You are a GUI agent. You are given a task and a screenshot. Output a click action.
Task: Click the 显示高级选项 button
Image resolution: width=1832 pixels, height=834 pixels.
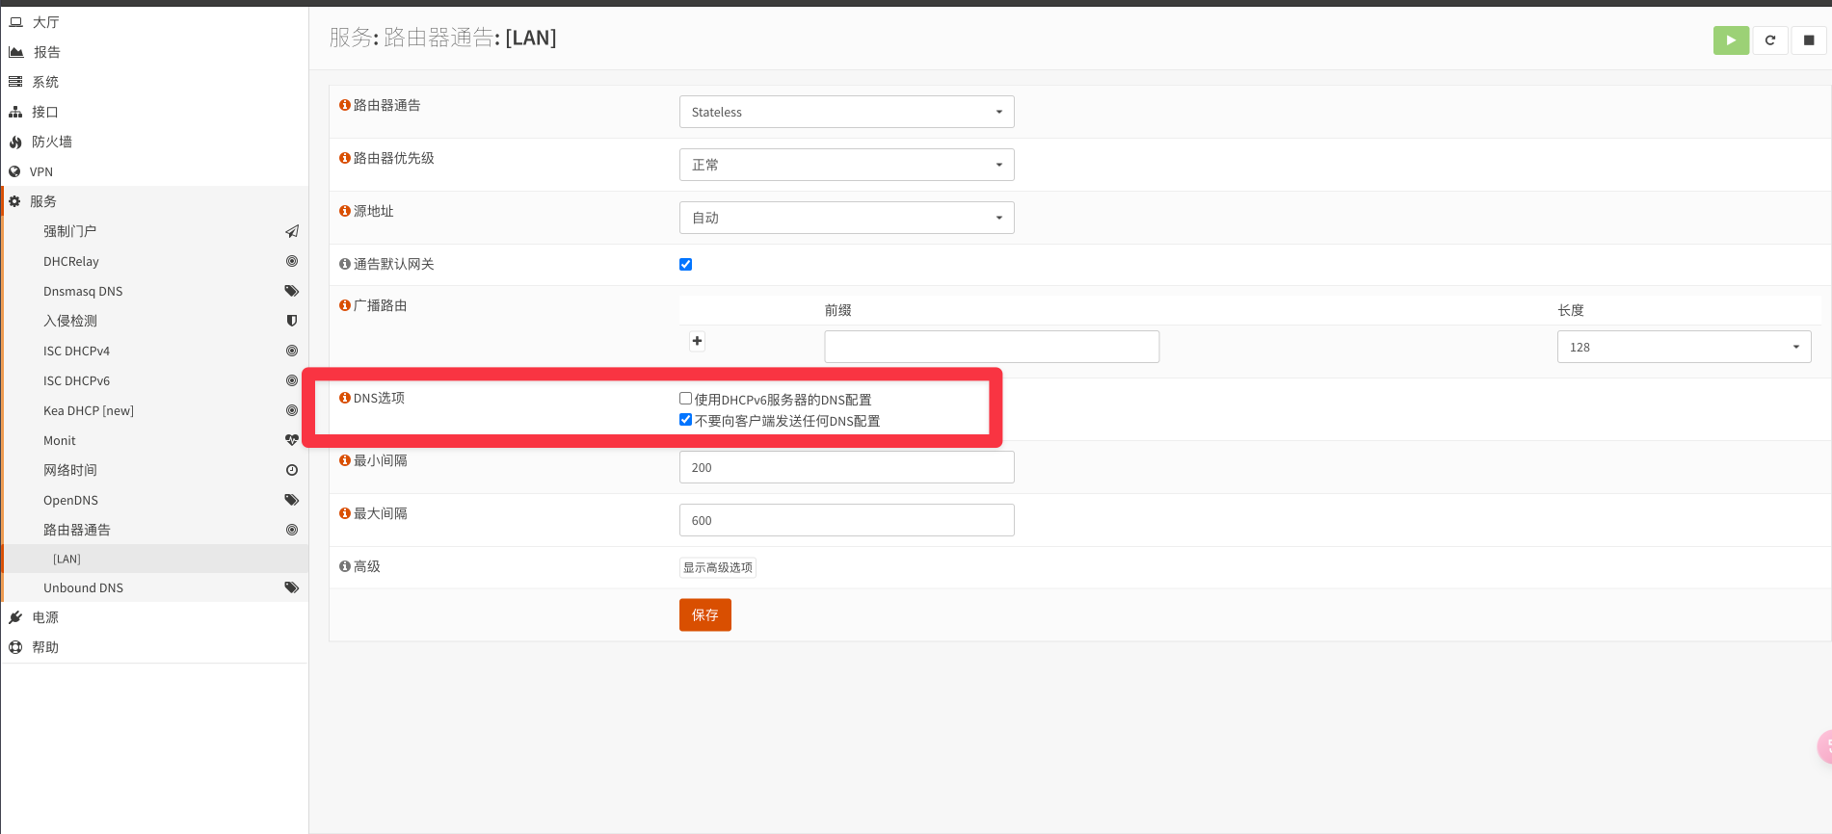[x=718, y=567]
